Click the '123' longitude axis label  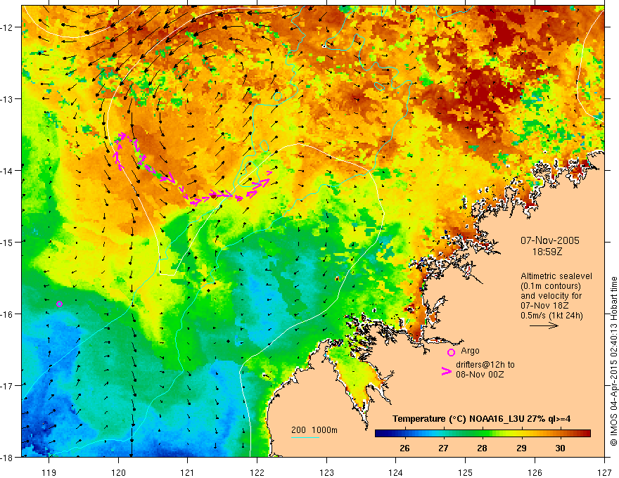coord(326,472)
